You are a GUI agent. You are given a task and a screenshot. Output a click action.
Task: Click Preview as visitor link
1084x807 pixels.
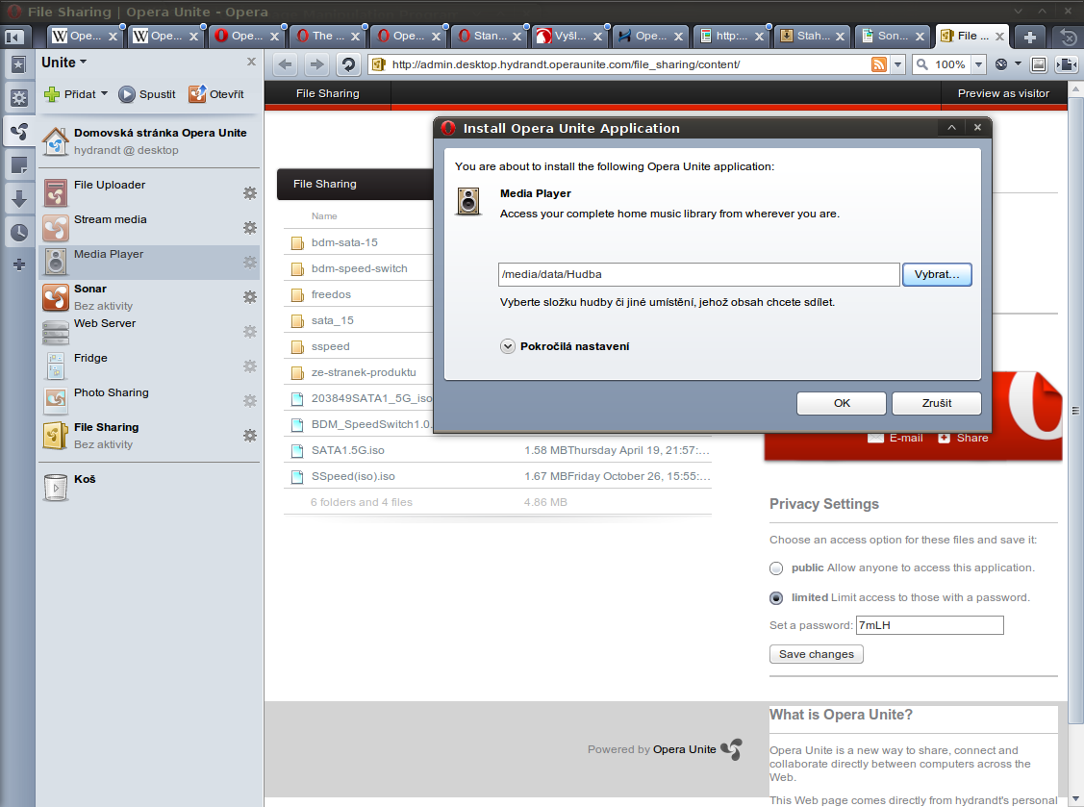click(1003, 93)
